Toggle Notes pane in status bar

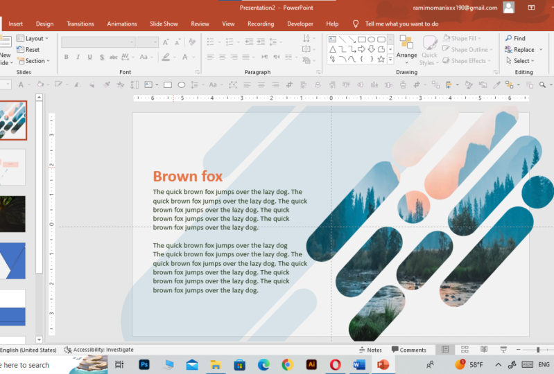[x=370, y=350]
